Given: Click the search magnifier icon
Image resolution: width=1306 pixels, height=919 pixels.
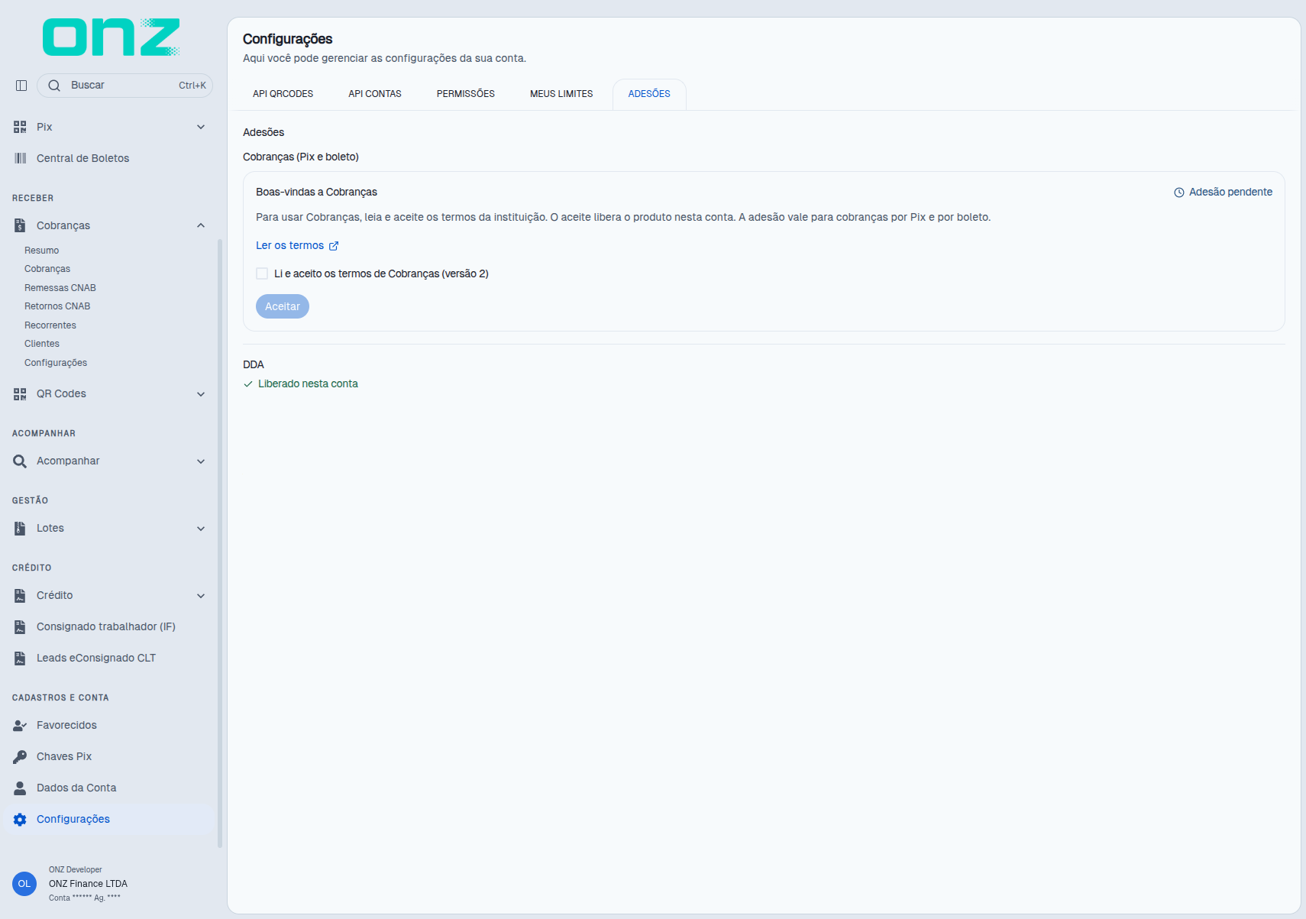Looking at the screenshot, I should click(54, 86).
